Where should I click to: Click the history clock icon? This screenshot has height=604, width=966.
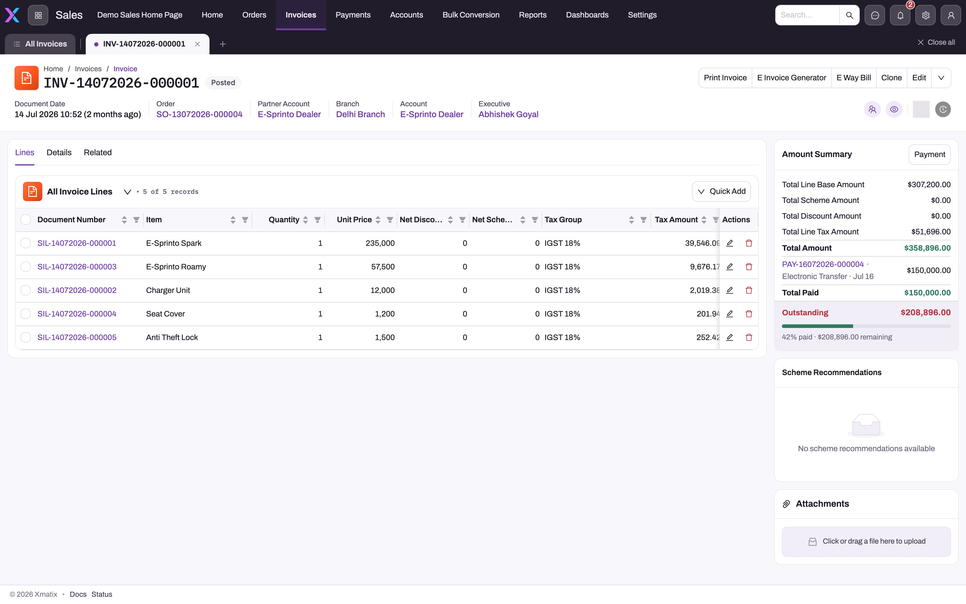pos(943,109)
